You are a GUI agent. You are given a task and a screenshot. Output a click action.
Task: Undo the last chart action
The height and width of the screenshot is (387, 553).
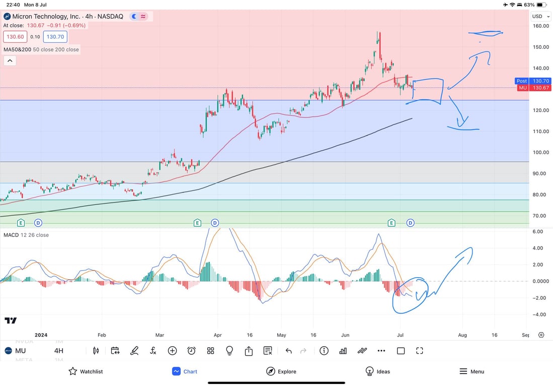pos(288,351)
